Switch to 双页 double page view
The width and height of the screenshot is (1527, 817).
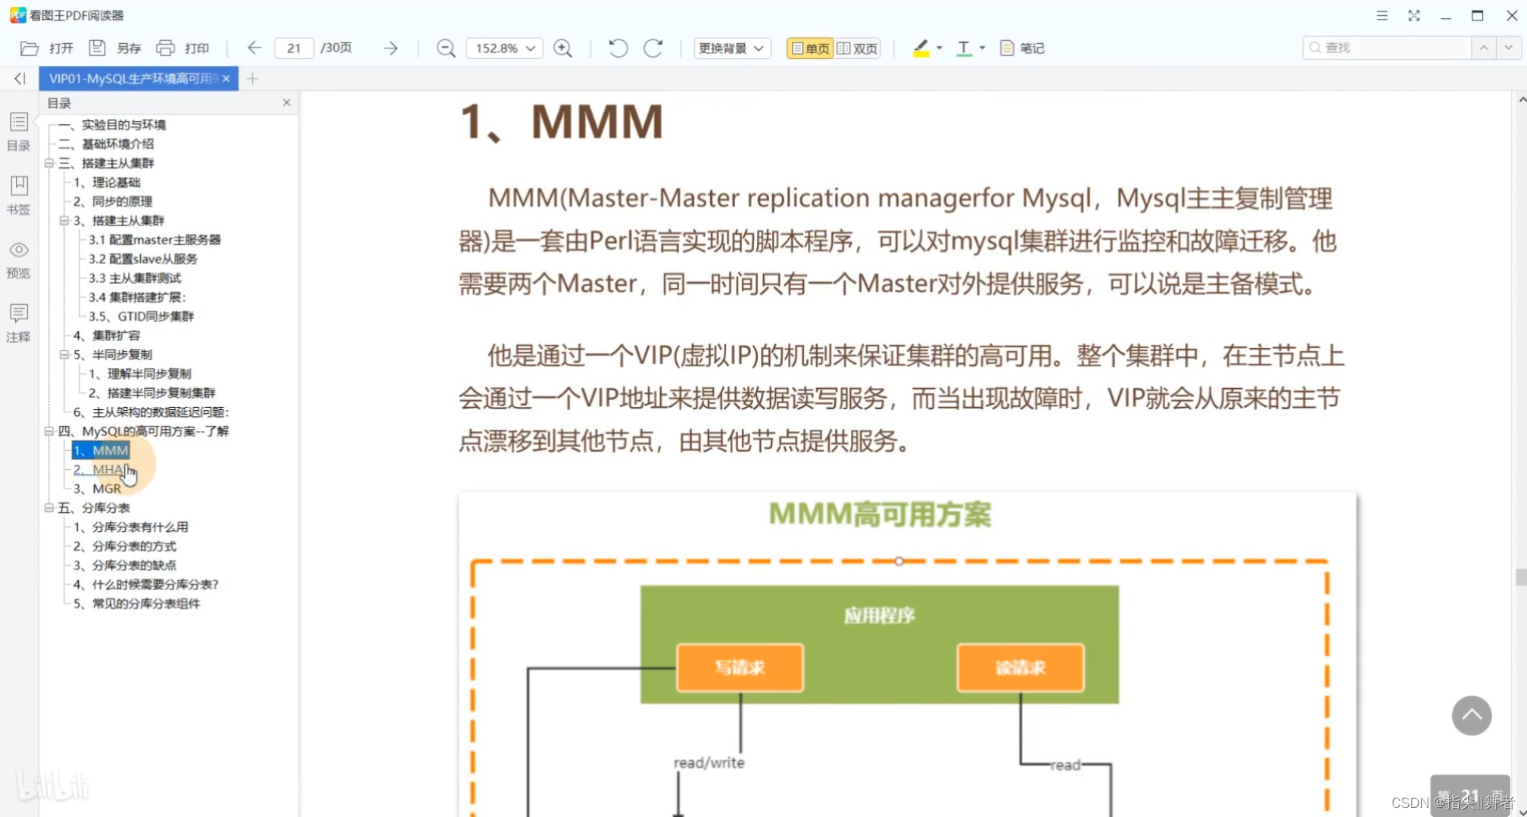tap(857, 48)
